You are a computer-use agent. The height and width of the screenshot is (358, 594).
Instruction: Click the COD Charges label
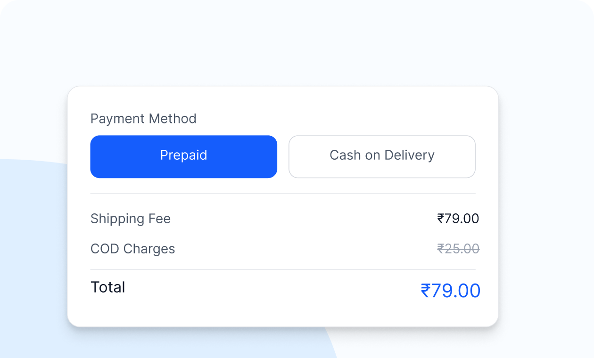coord(132,249)
